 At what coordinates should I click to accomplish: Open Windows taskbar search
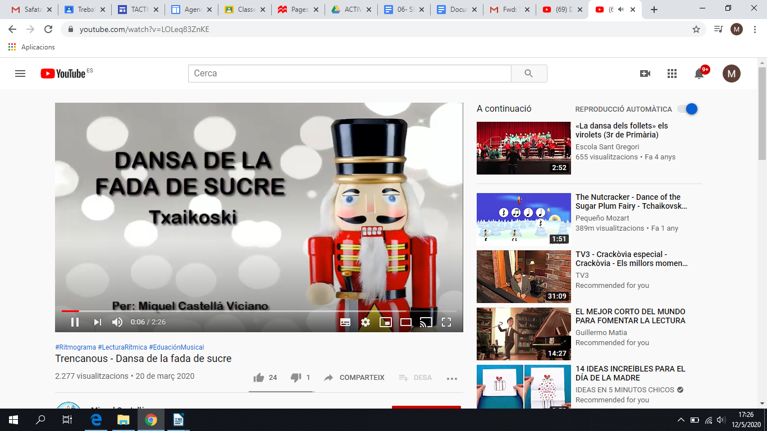tap(40, 420)
